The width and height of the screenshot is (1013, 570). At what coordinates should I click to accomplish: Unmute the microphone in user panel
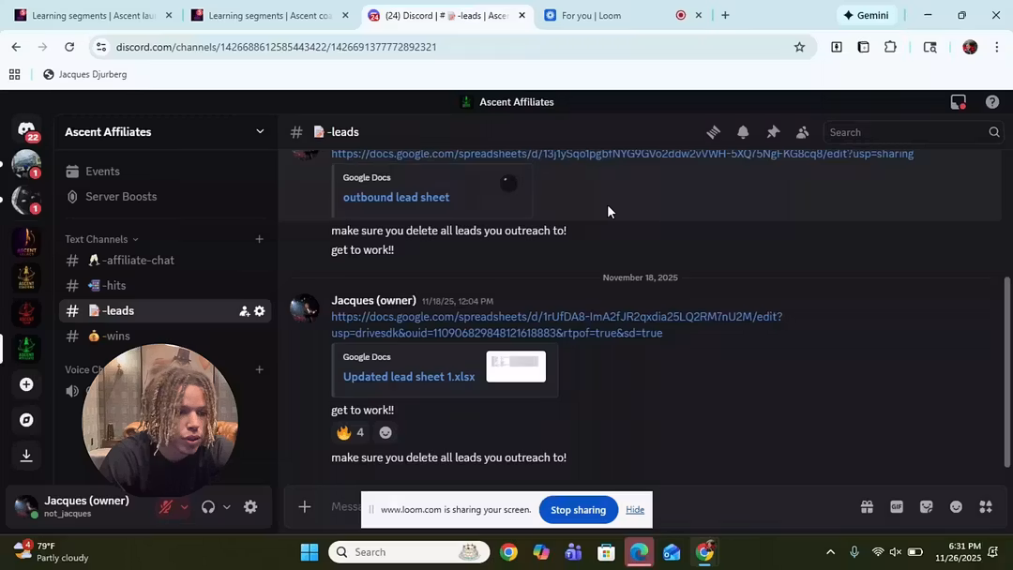[166, 507]
